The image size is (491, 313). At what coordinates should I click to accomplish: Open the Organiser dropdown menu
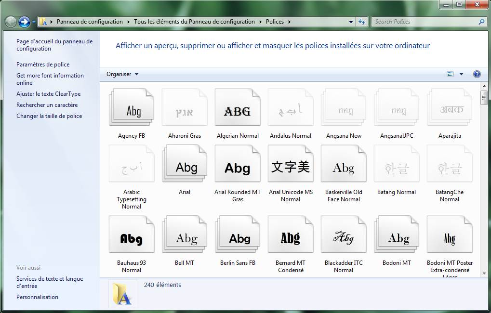tap(122, 74)
